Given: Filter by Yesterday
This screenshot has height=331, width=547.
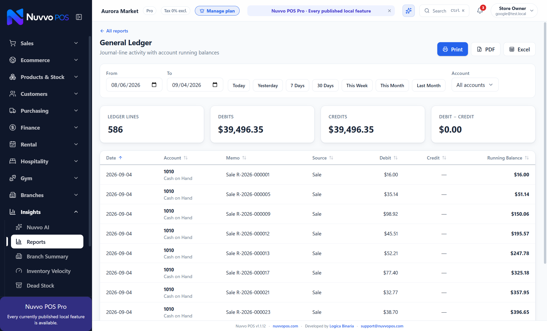Looking at the screenshot, I should (268, 85).
